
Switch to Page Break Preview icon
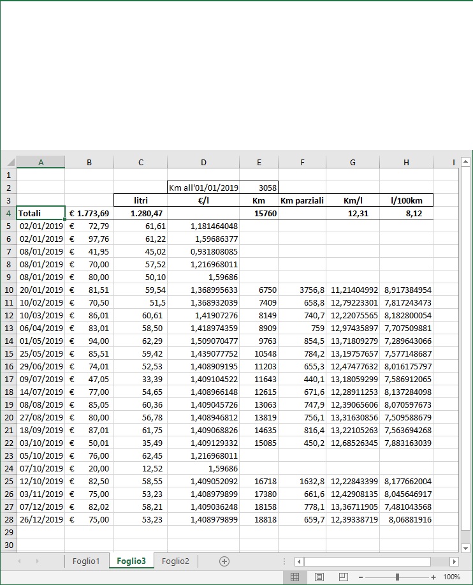344,577
